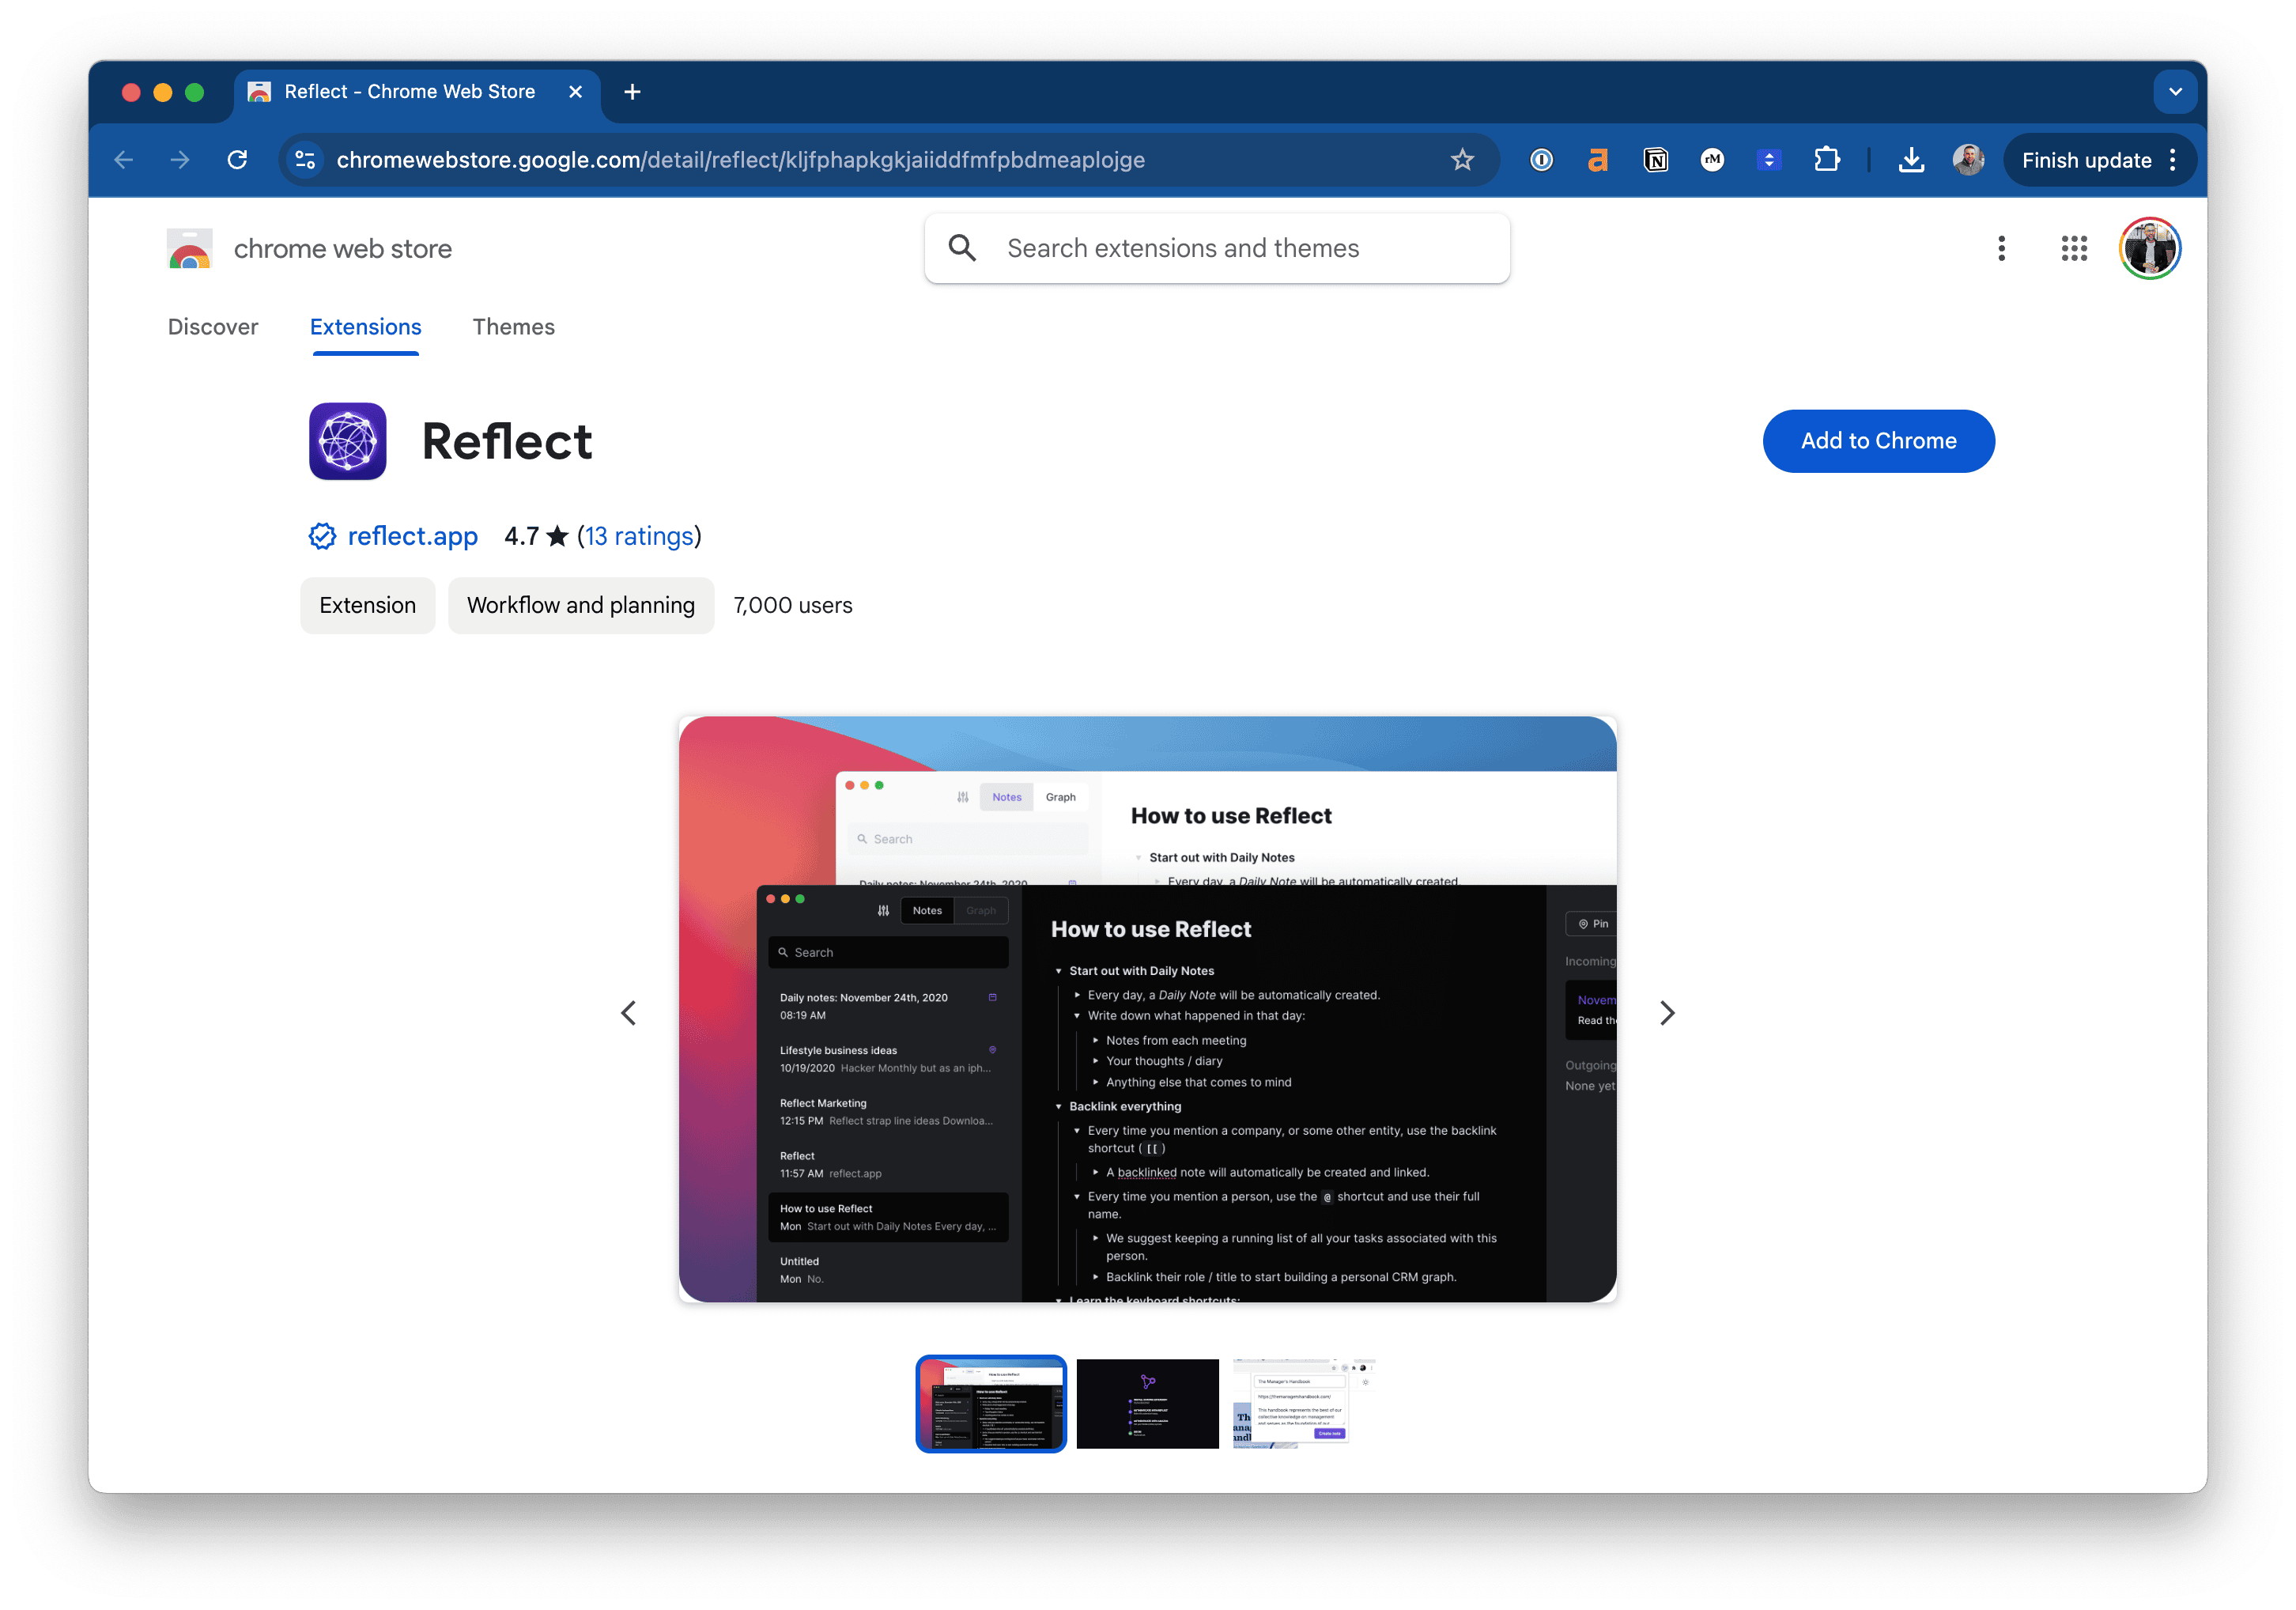Switch to the Themes tab

click(513, 327)
